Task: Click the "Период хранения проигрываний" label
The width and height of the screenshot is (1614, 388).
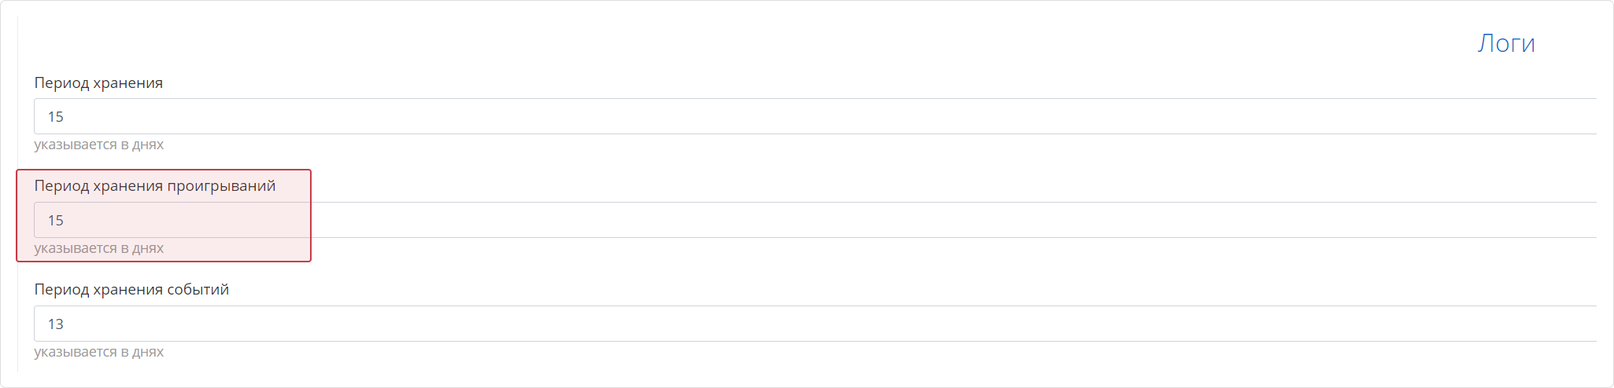Action: (154, 186)
